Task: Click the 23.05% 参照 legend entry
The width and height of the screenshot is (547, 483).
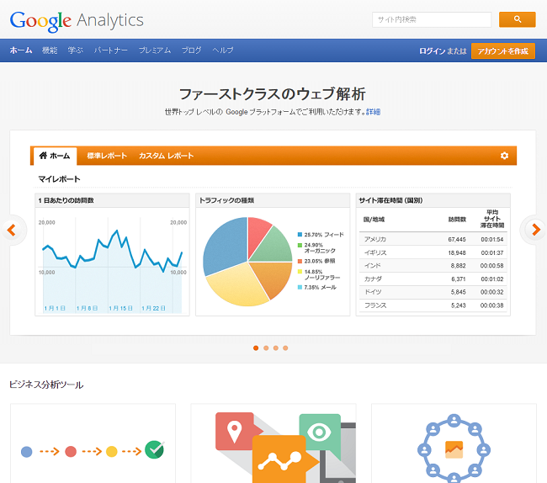Action: [316, 261]
